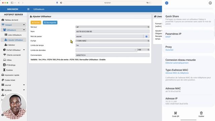Click the Générer user-plus icon
Screen dimensions: 215x121
click(x=6, y=45)
